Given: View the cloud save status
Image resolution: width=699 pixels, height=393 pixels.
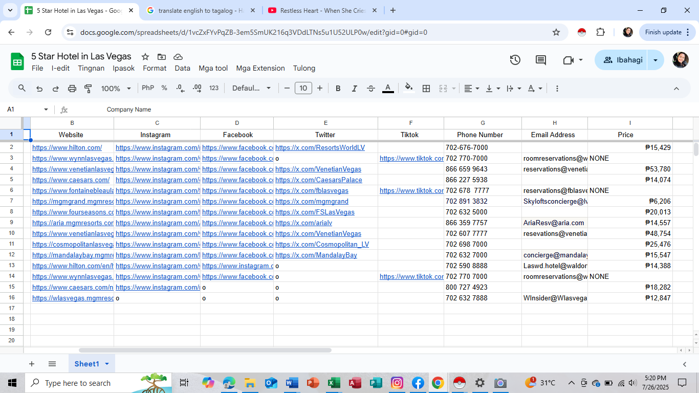Looking at the screenshot, I should [x=178, y=57].
